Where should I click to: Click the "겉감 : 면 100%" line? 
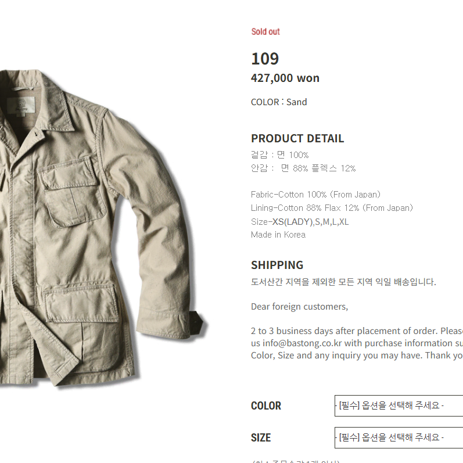[279, 155]
